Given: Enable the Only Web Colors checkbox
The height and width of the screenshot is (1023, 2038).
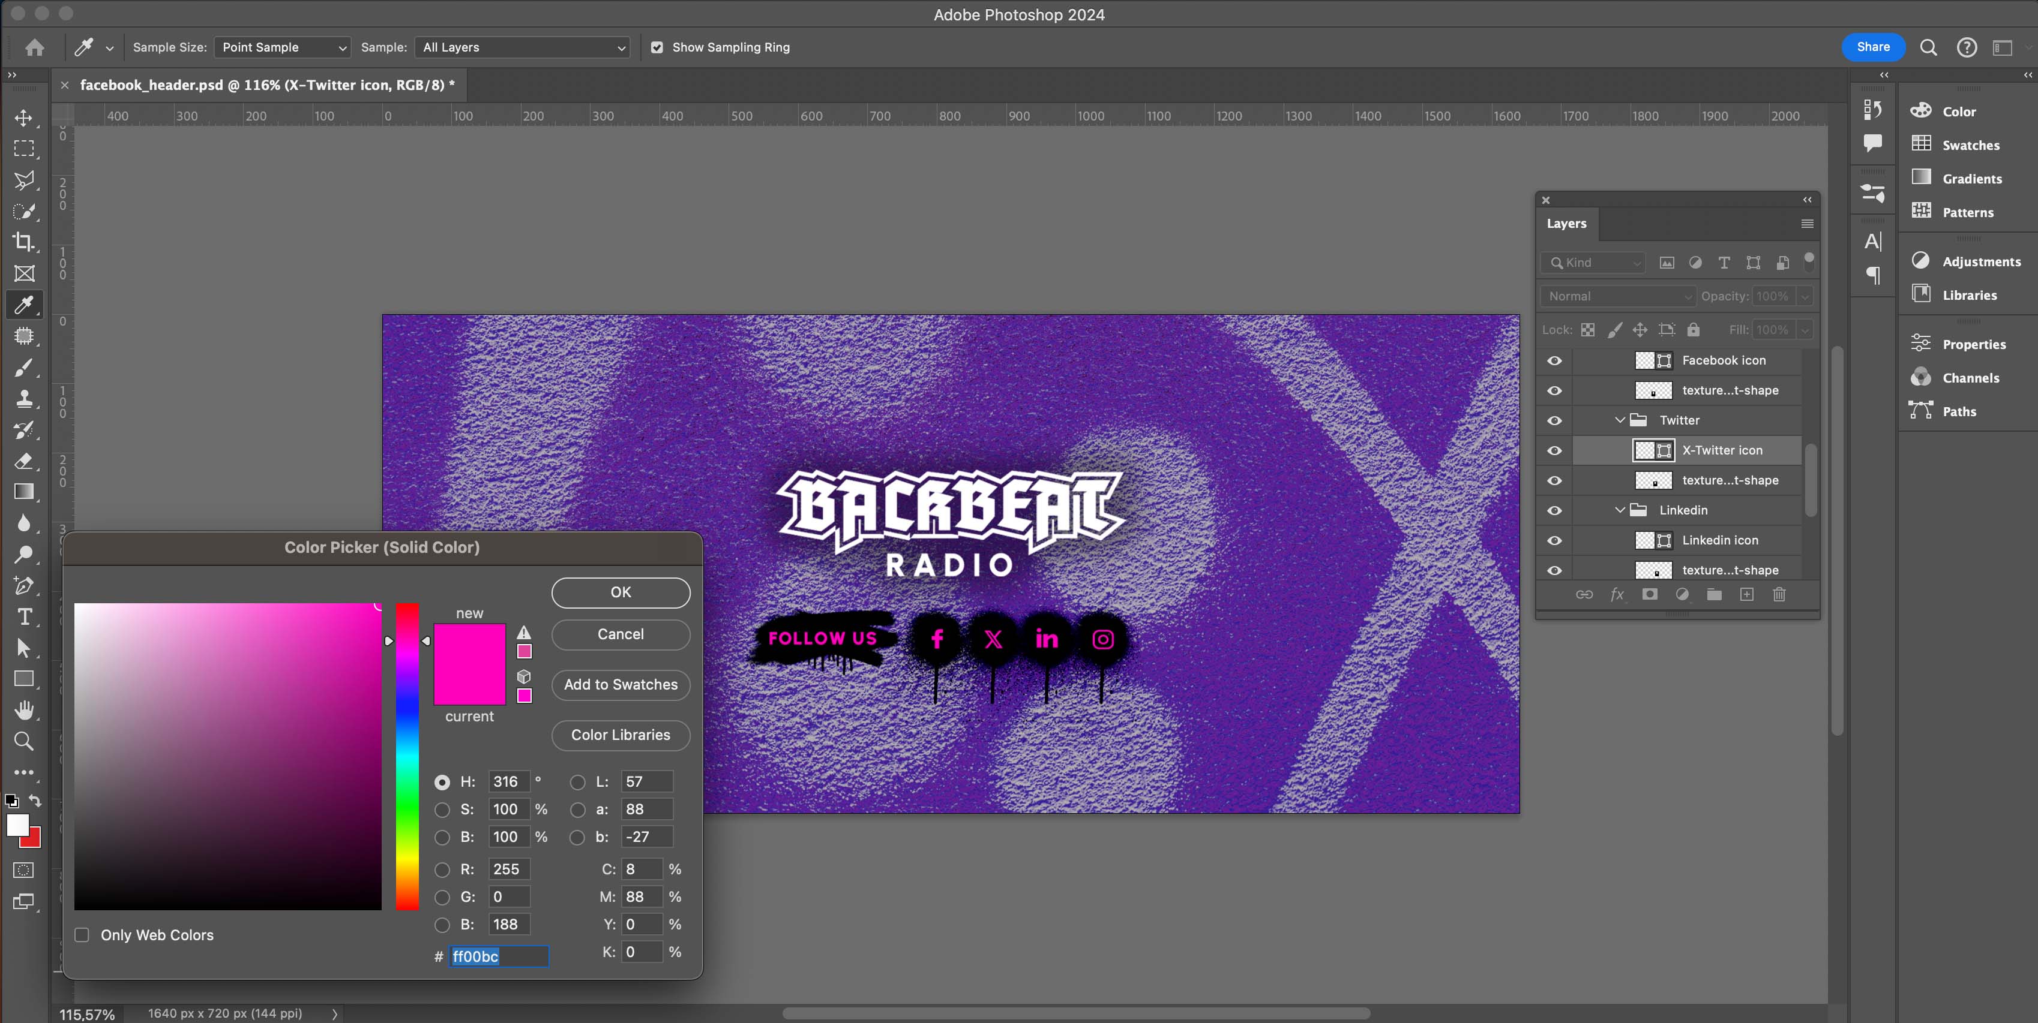Looking at the screenshot, I should (x=82, y=935).
